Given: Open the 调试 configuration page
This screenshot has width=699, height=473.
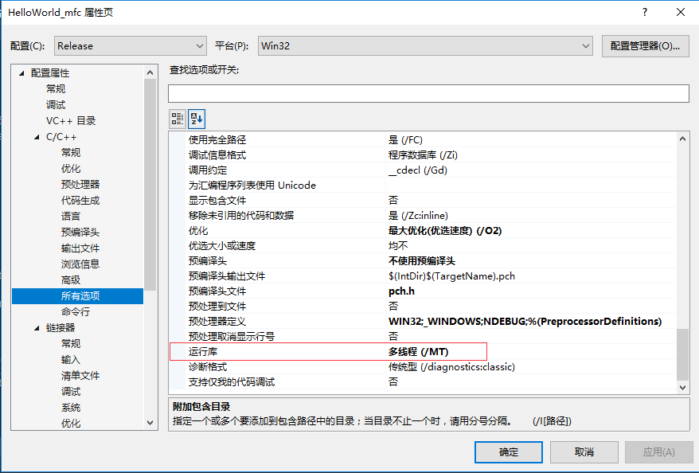Looking at the screenshot, I should pyautogui.click(x=54, y=104).
